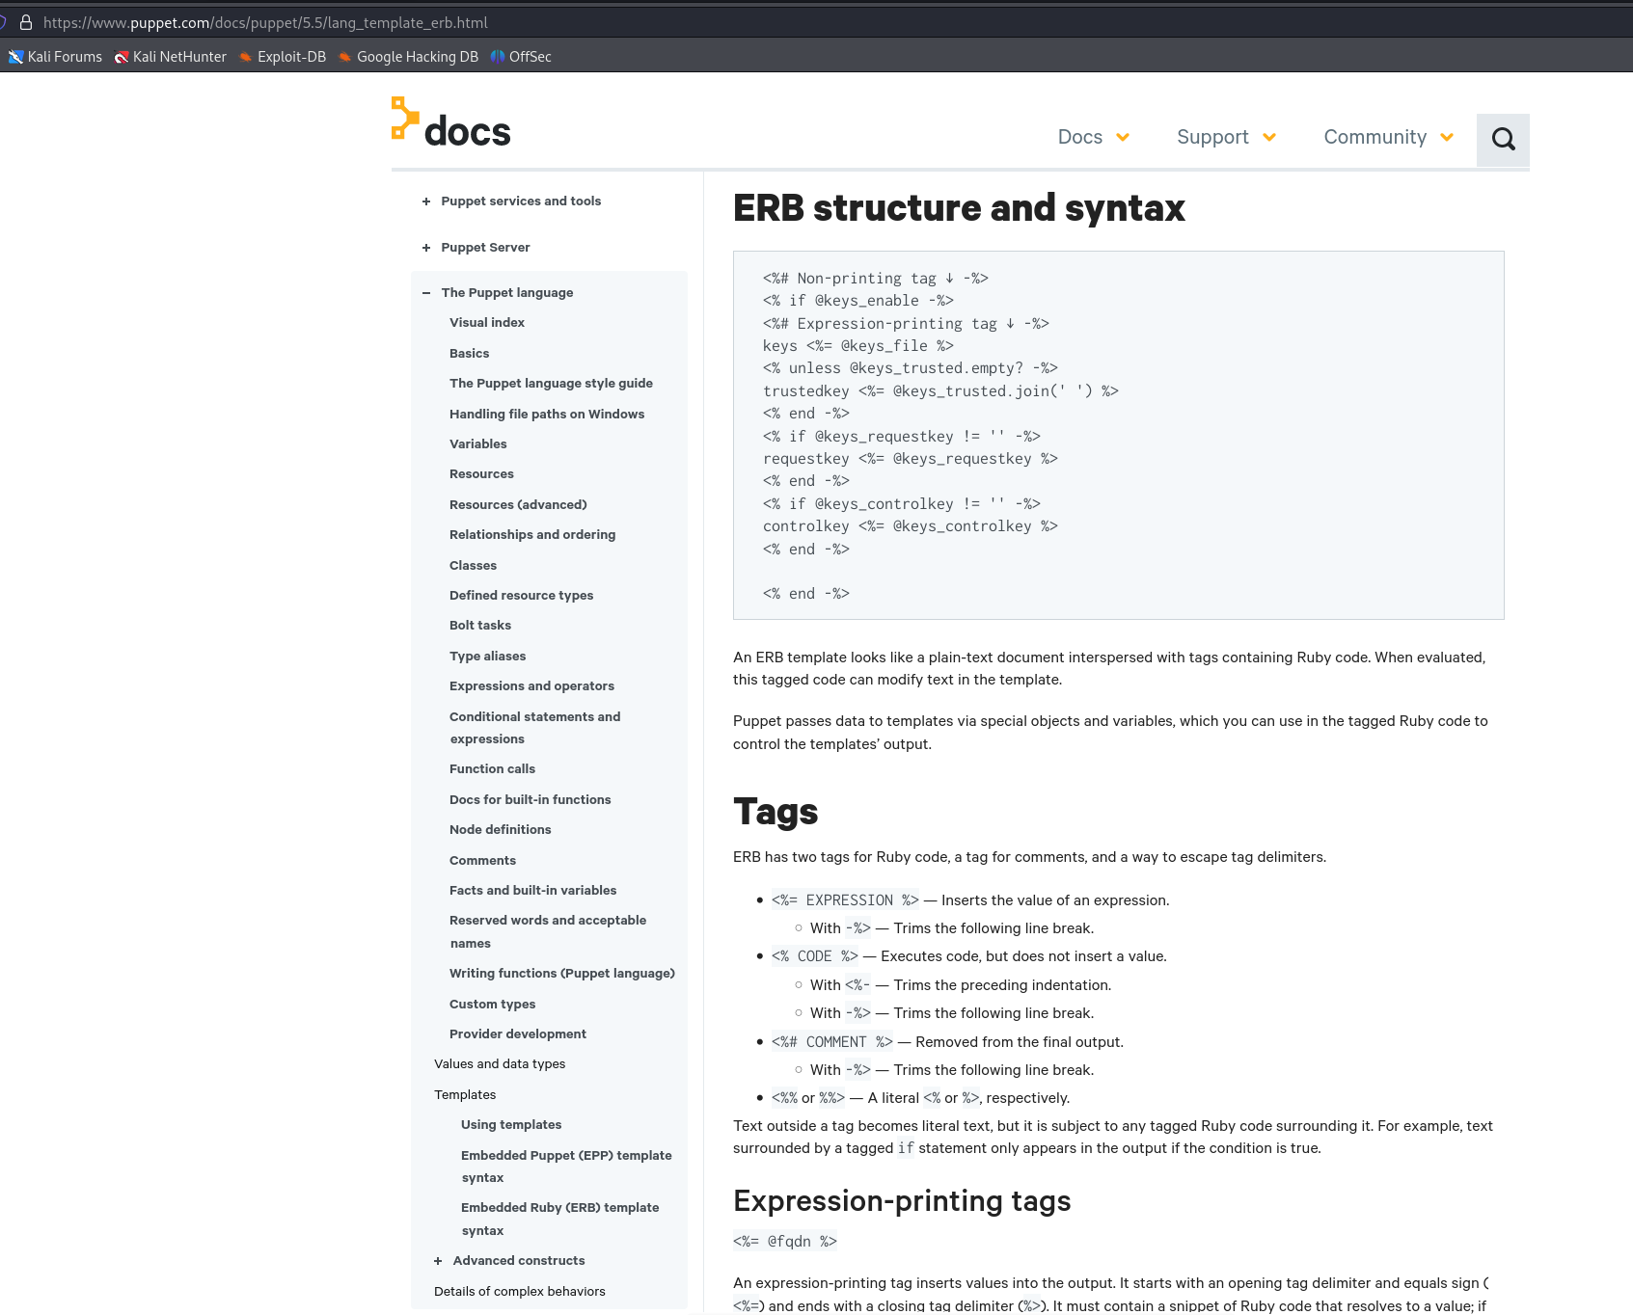Click the Tags section heading
Screen dimensions: 1633x1315
pyautogui.click(x=776, y=812)
